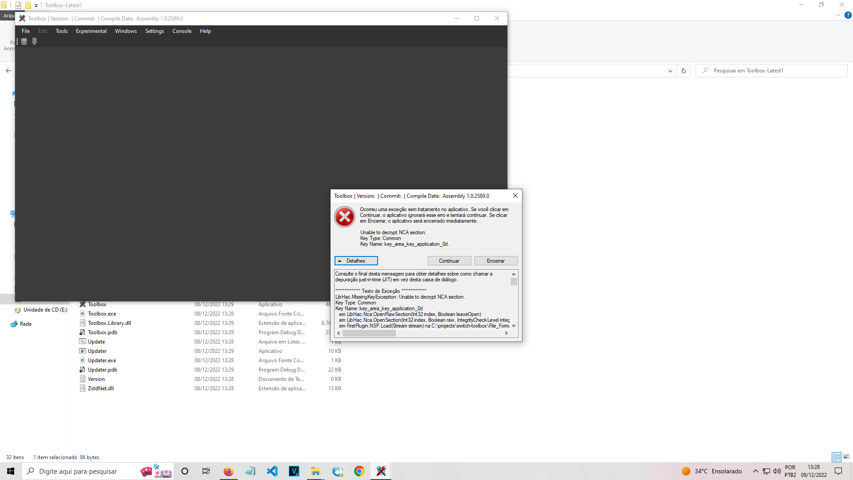Open File Explorer from the taskbar
Screen dimensions: 853x480
click(x=315, y=471)
